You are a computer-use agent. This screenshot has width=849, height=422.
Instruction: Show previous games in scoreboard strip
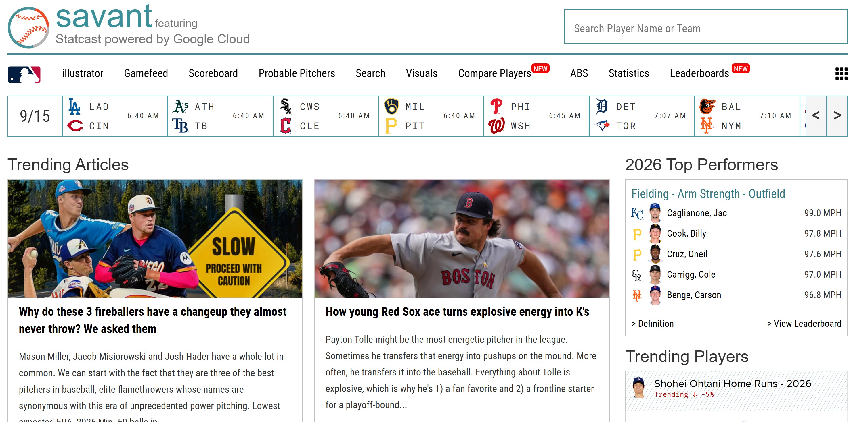coord(816,116)
